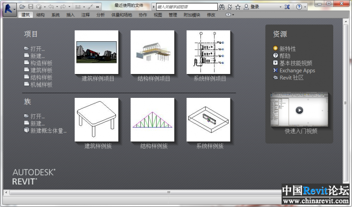The image size is (352, 207).
Task: Open the ribbon display options dropdown arrow
Action: click(x=233, y=15)
